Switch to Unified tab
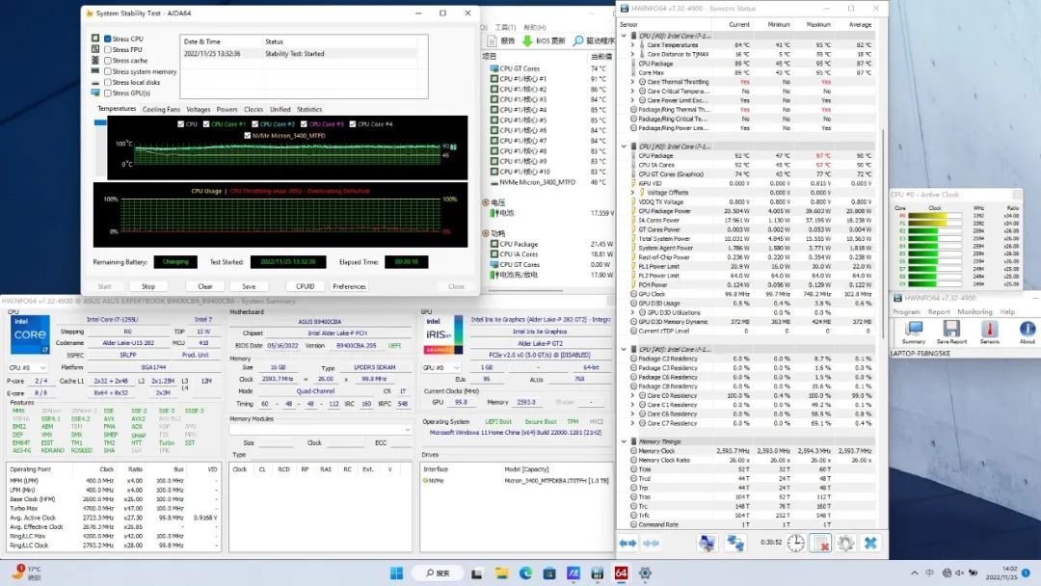Image resolution: width=1041 pixels, height=586 pixels. [280, 110]
